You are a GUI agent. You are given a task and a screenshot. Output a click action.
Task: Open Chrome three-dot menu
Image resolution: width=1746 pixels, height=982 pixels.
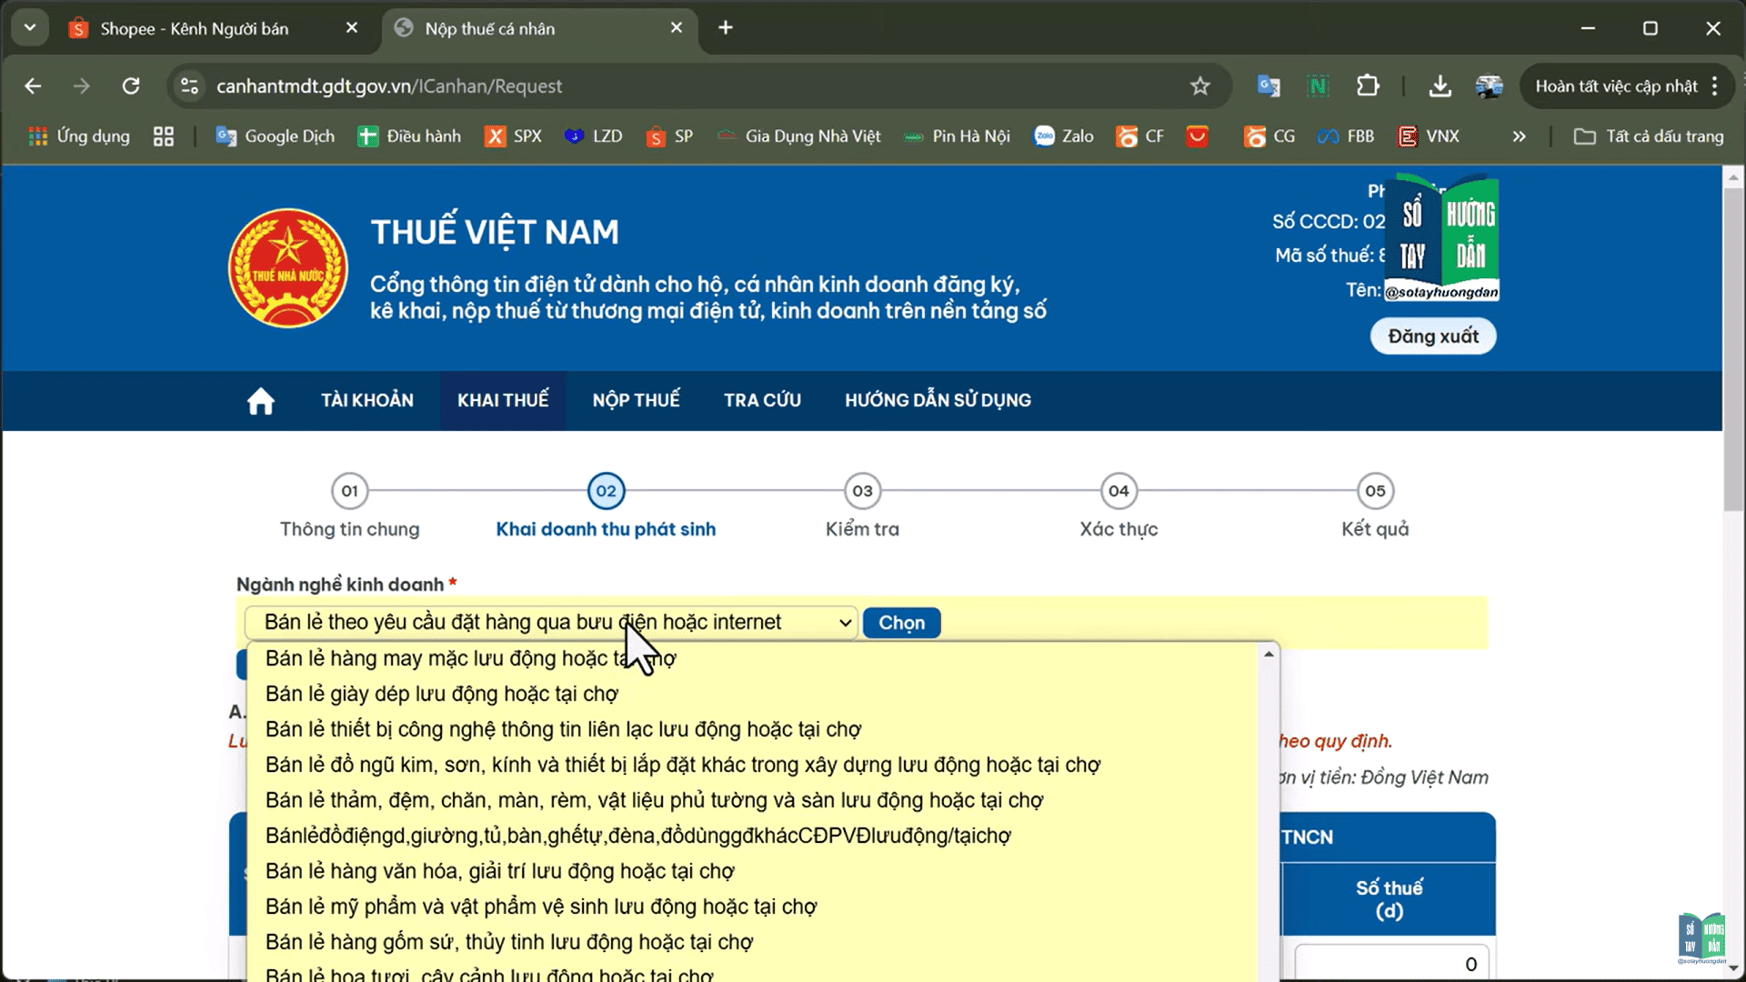pyautogui.click(x=1715, y=86)
